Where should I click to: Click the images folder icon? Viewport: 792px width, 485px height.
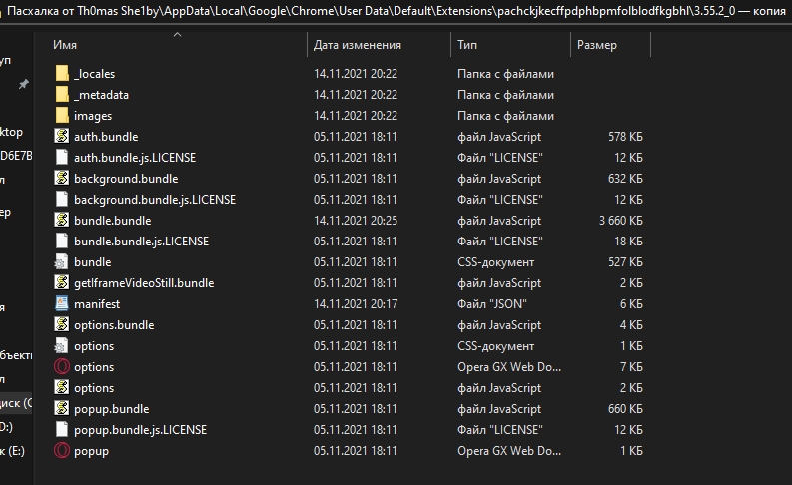(x=62, y=116)
